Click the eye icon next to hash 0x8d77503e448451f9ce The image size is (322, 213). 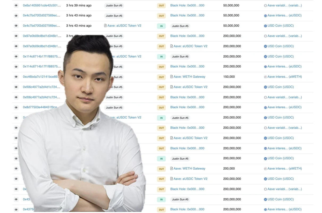[16, 108]
